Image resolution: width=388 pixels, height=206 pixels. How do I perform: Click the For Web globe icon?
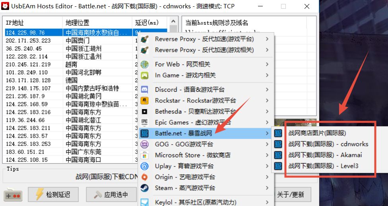(145, 64)
